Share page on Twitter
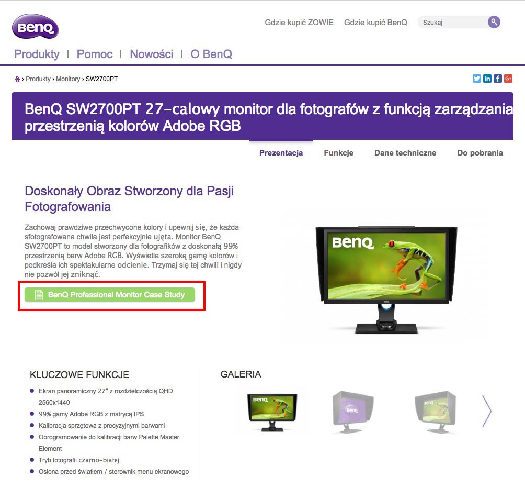 476,79
